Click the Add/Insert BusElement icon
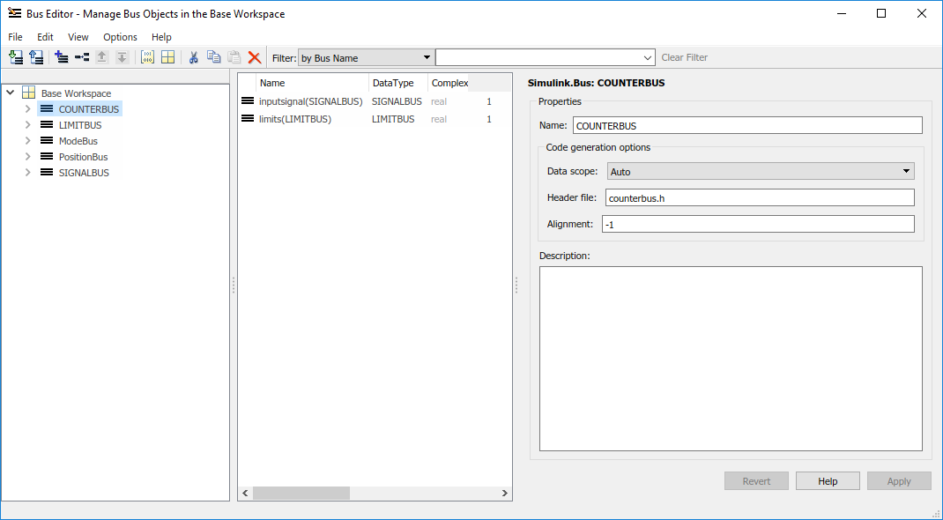 click(x=82, y=57)
